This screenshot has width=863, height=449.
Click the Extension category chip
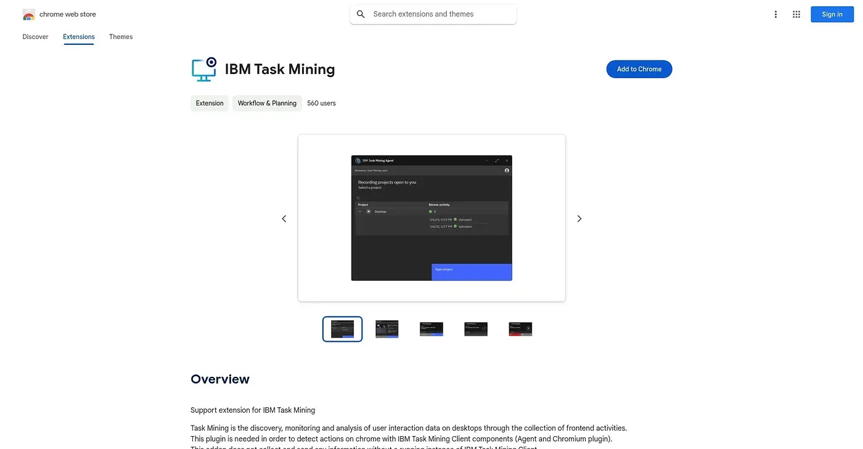pyautogui.click(x=210, y=103)
